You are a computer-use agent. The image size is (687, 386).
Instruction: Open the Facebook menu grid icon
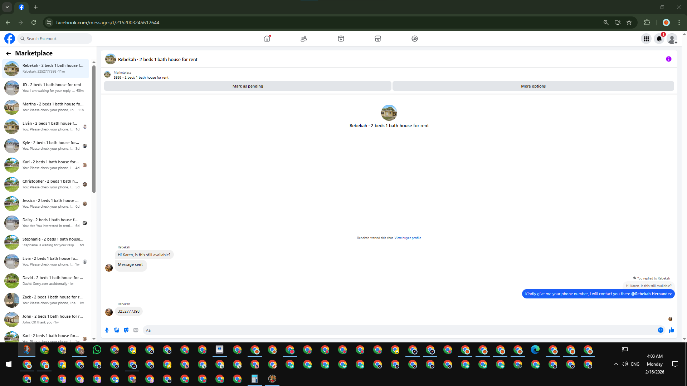(x=646, y=39)
